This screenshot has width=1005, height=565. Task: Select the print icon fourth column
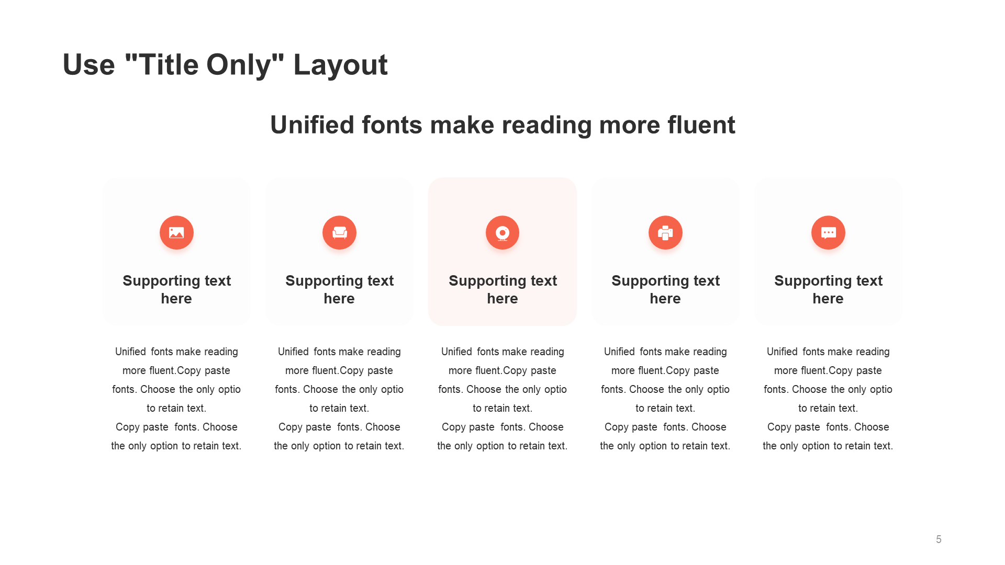(665, 231)
